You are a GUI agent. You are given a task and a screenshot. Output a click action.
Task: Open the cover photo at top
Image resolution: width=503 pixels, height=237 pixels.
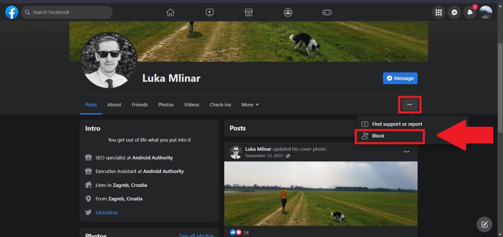pos(249,41)
